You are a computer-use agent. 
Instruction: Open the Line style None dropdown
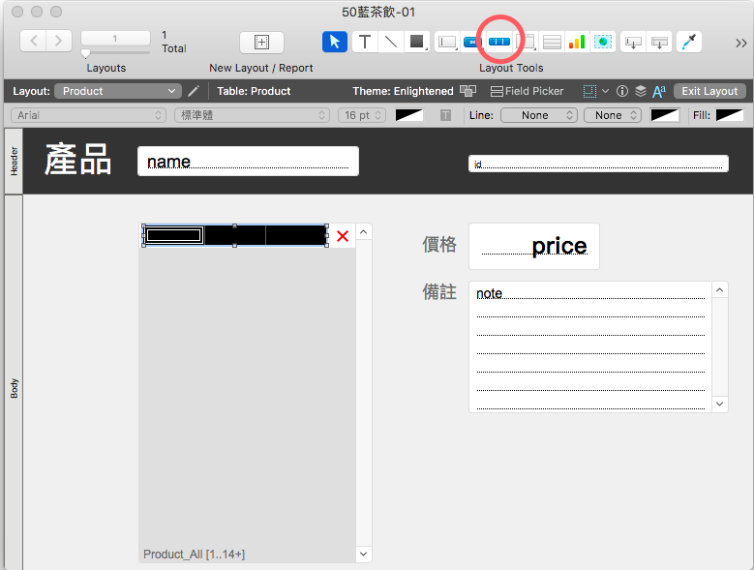click(538, 115)
